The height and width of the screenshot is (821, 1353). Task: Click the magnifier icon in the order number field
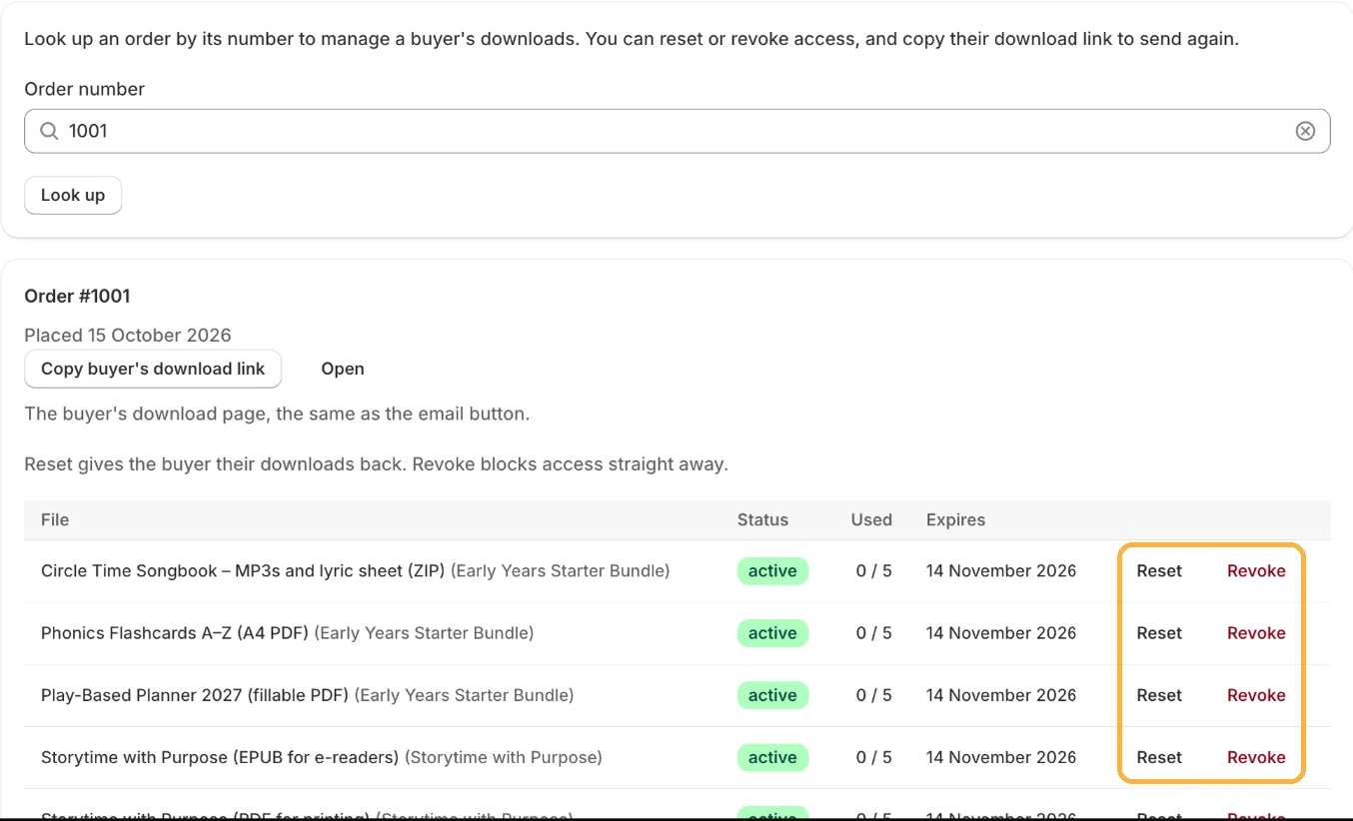[x=49, y=131]
